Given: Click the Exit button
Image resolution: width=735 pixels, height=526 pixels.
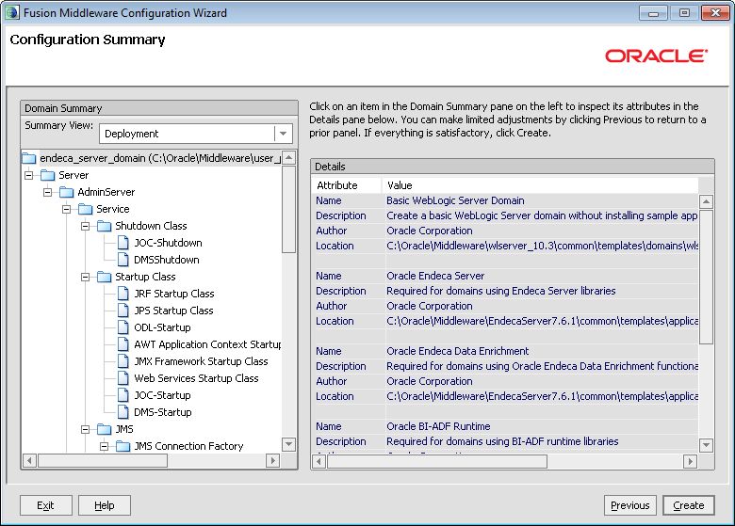Looking at the screenshot, I should [x=45, y=505].
